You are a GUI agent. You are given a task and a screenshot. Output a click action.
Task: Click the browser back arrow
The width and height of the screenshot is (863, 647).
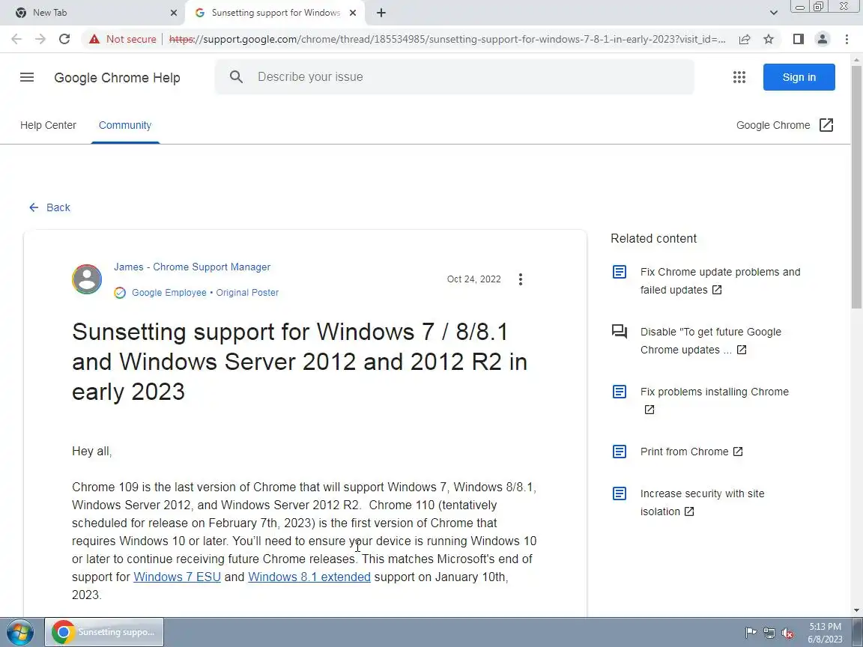tap(16, 39)
